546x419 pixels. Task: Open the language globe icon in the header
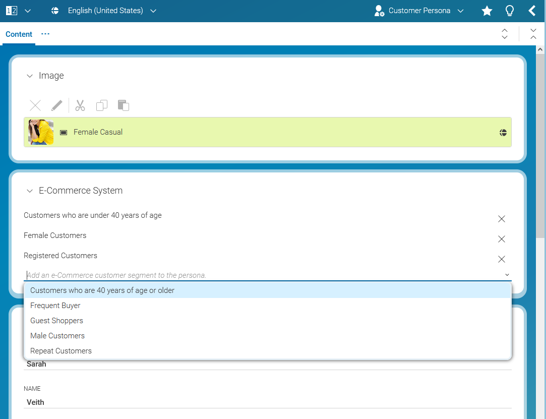coord(55,10)
